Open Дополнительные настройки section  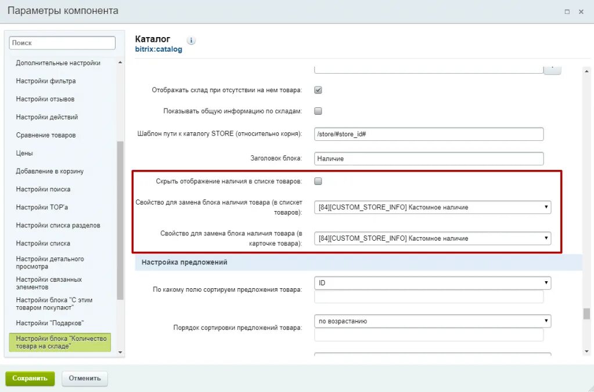tap(58, 63)
